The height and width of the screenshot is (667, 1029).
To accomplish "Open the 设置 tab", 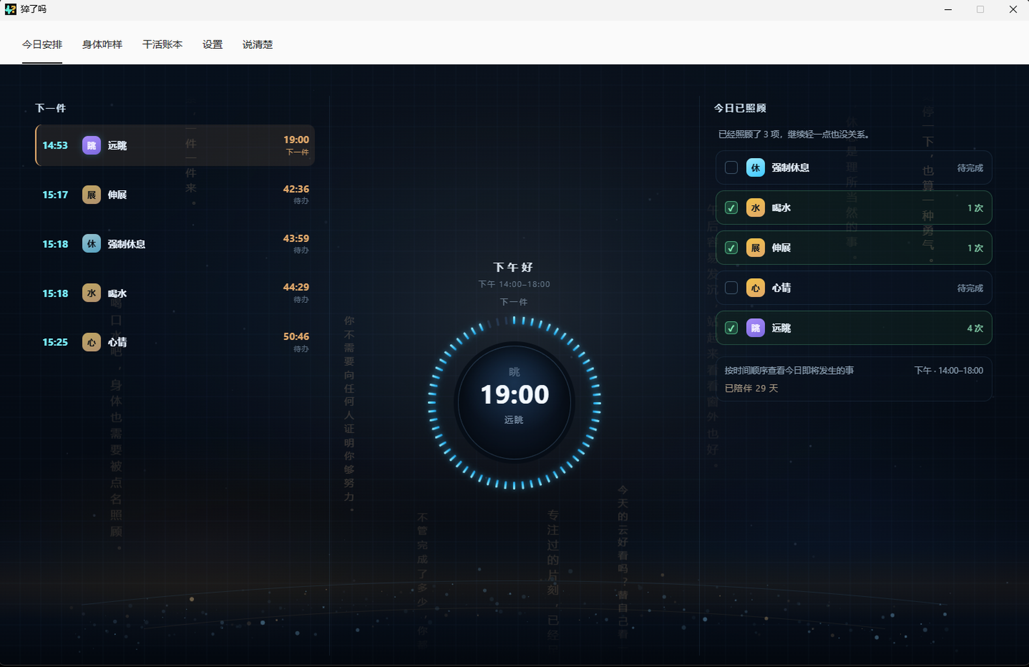I will 212,45.
